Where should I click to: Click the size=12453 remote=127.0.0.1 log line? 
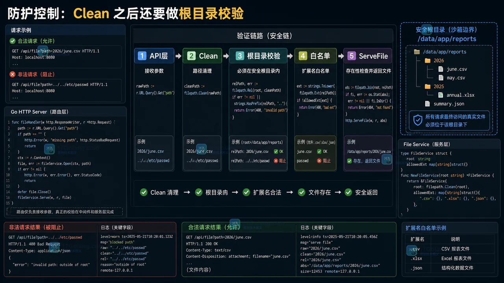click(330, 271)
